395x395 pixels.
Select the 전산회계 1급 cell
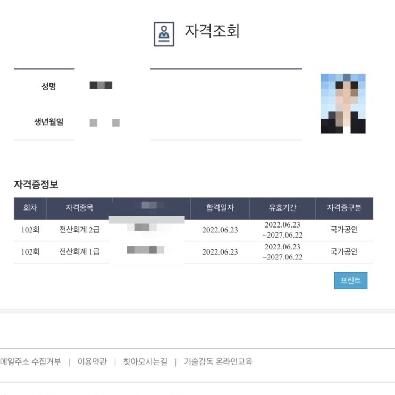point(79,251)
